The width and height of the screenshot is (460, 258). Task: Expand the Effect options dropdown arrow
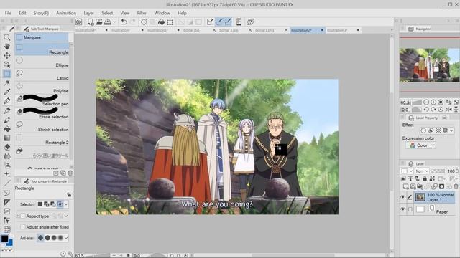[451, 130]
